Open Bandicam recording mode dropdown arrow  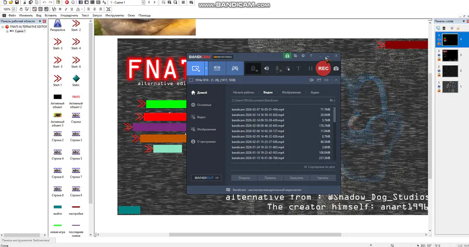[206, 68]
